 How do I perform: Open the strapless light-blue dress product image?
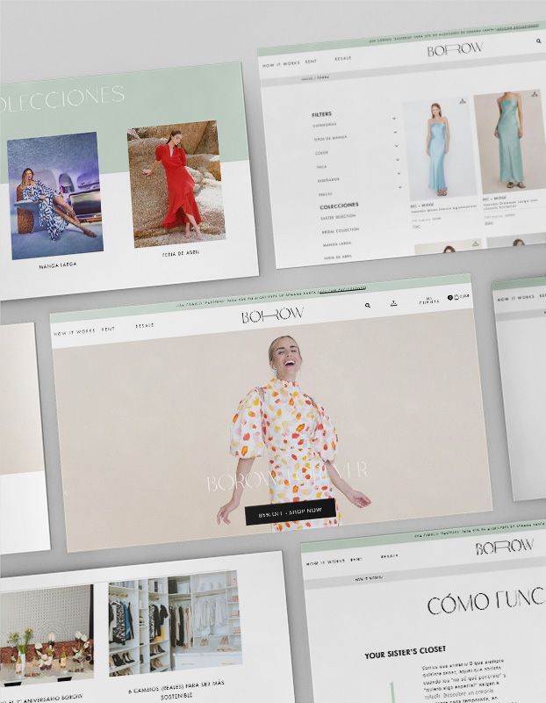(439, 149)
